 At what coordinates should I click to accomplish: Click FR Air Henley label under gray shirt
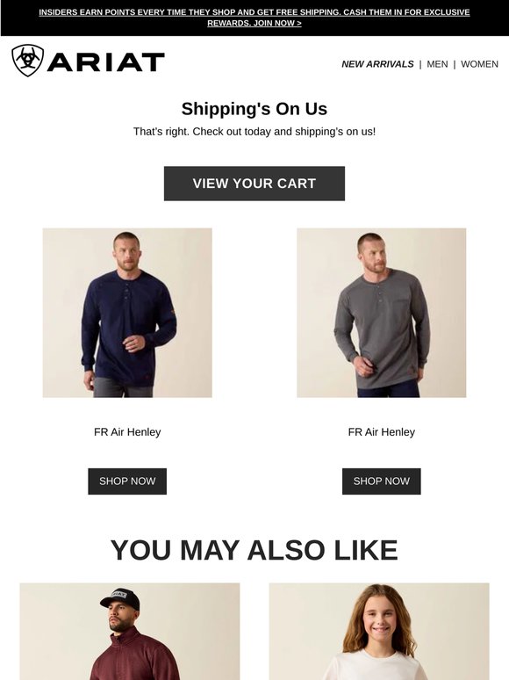coord(381,432)
